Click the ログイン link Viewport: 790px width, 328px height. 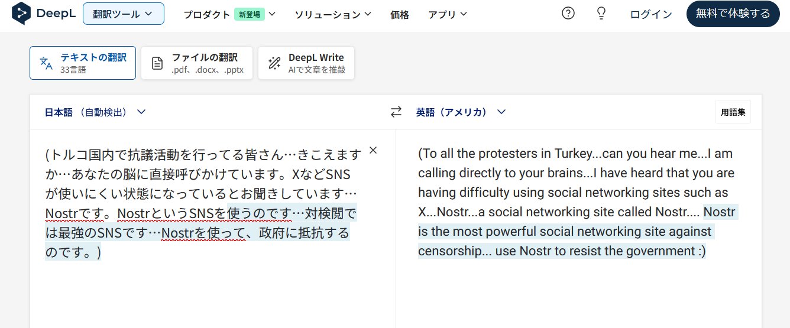(x=651, y=14)
